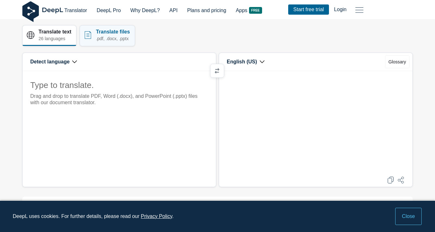
Task: Click the globe icon in Translate text tab
Action: tap(31, 35)
